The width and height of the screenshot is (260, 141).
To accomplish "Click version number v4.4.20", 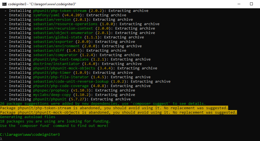I will pyautogui.click(x=72, y=15).
